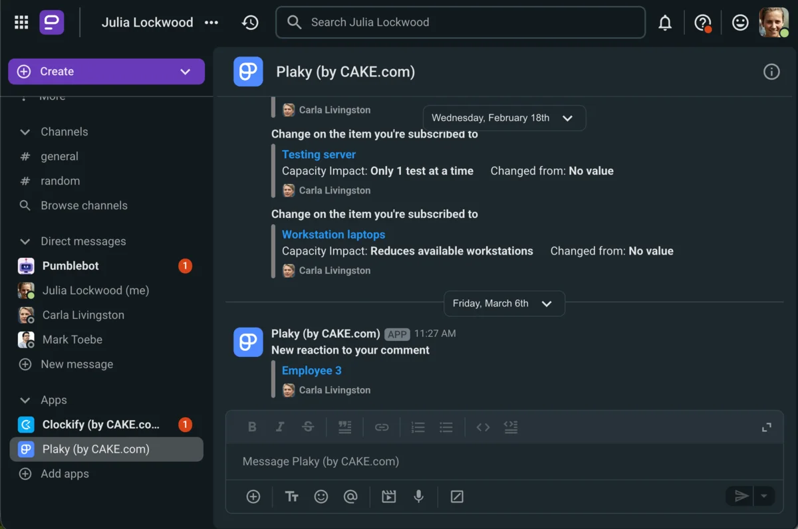Viewport: 798px width, 529px height.
Task: Open the Employee 3 link
Action: click(311, 371)
